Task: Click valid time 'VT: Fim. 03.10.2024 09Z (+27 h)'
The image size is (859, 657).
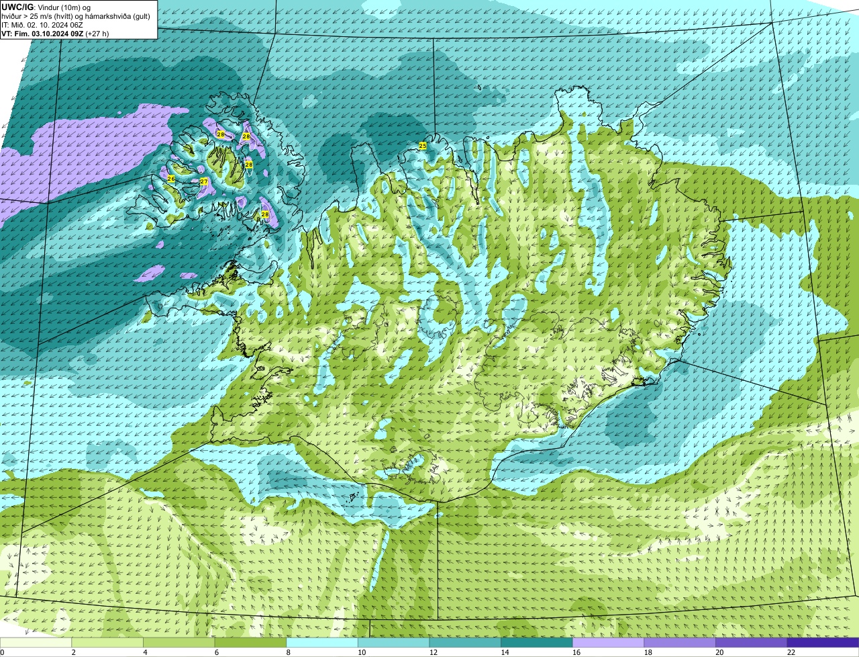Action: pos(55,33)
